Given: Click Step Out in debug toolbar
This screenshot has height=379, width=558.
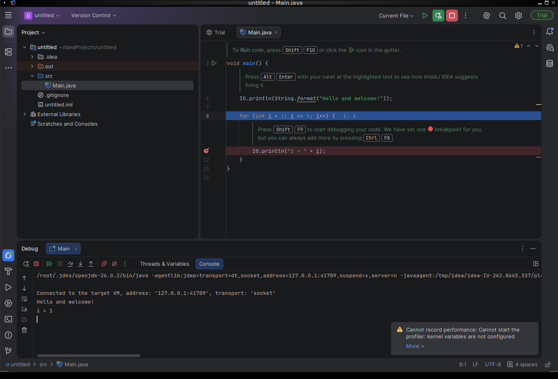Looking at the screenshot, I should click(x=91, y=264).
